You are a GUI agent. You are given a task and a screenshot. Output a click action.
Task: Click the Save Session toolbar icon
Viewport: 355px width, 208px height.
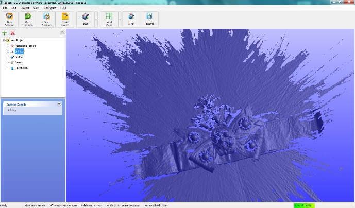point(46,19)
